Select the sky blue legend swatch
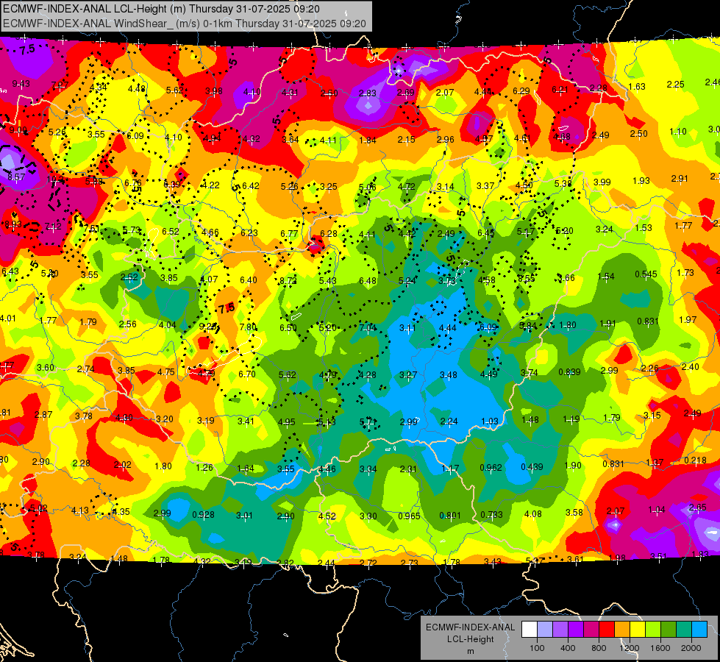Image resolution: width=720 pixels, height=662 pixels. pyautogui.click(x=699, y=629)
